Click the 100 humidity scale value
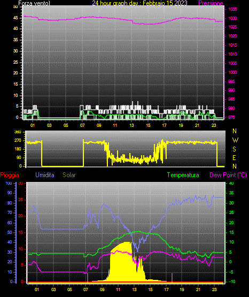249x297 pixels. (9, 183)
